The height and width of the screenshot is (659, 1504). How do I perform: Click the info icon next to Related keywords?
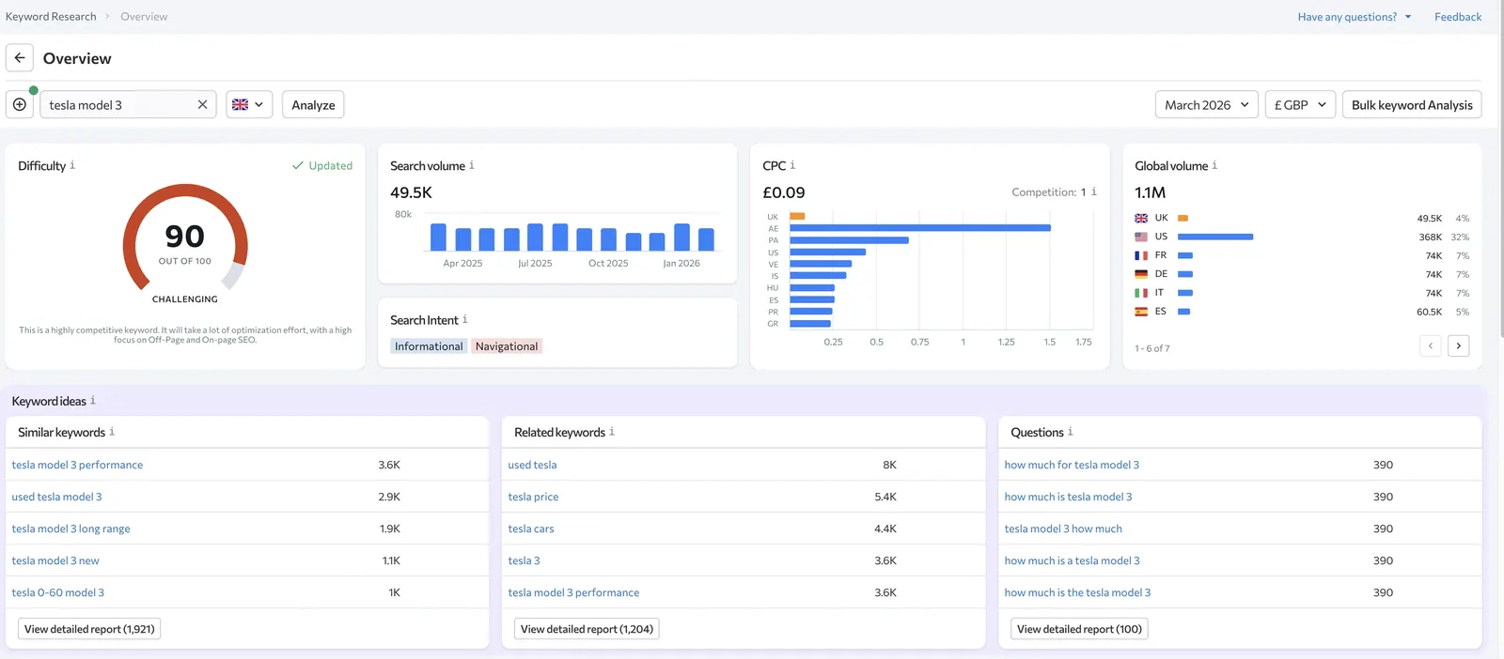(612, 432)
